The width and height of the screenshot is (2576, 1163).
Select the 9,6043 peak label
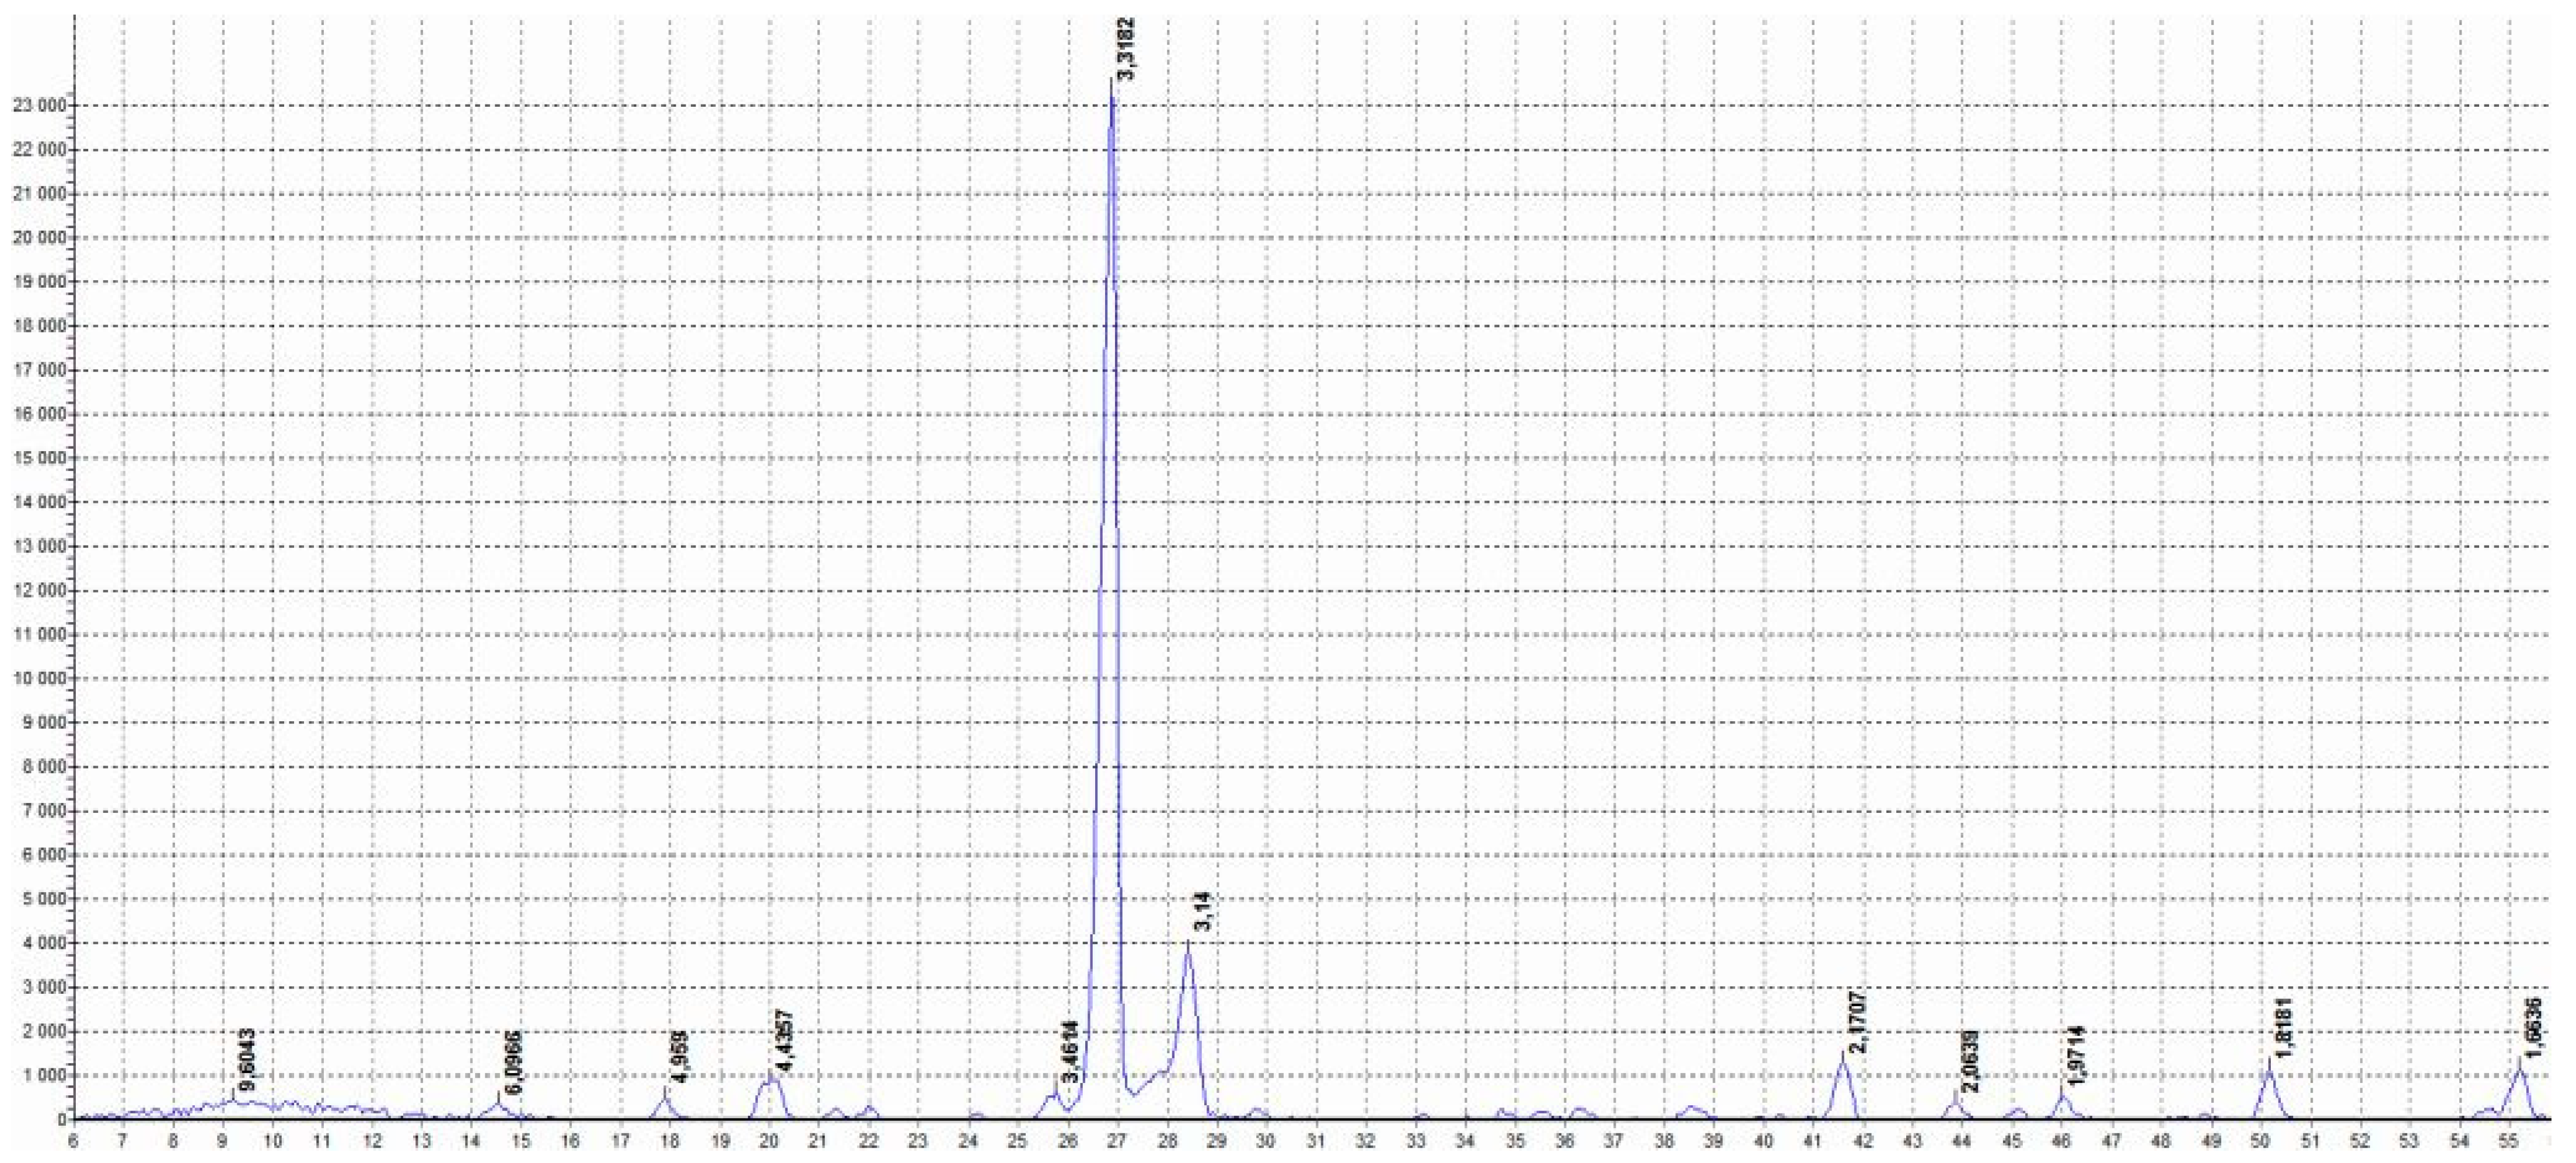click(247, 1059)
